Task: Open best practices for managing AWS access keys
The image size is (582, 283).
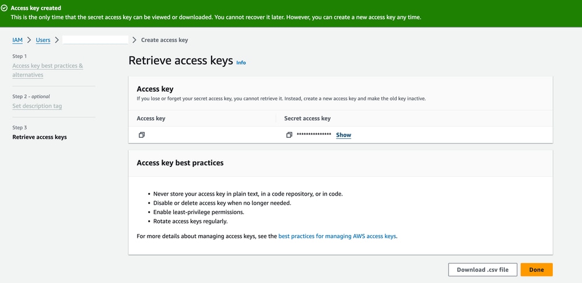Action: coord(337,236)
